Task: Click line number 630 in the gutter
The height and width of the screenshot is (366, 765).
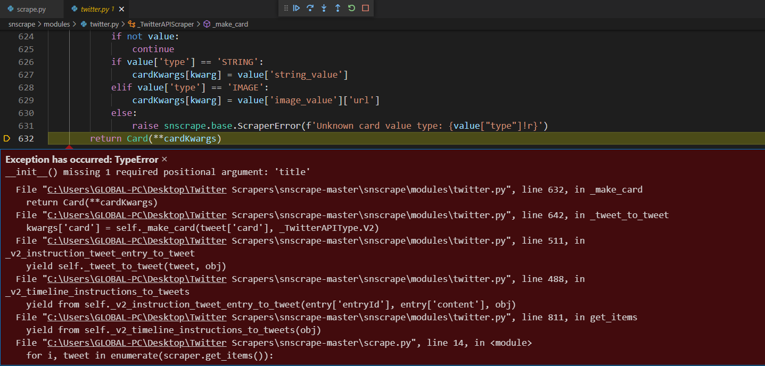Action: pyautogui.click(x=26, y=113)
